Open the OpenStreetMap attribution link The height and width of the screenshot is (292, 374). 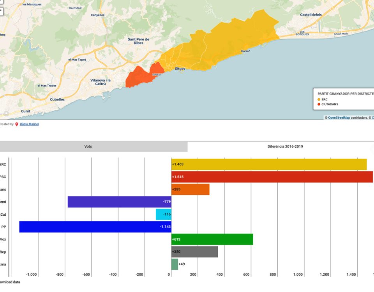pyautogui.click(x=339, y=118)
